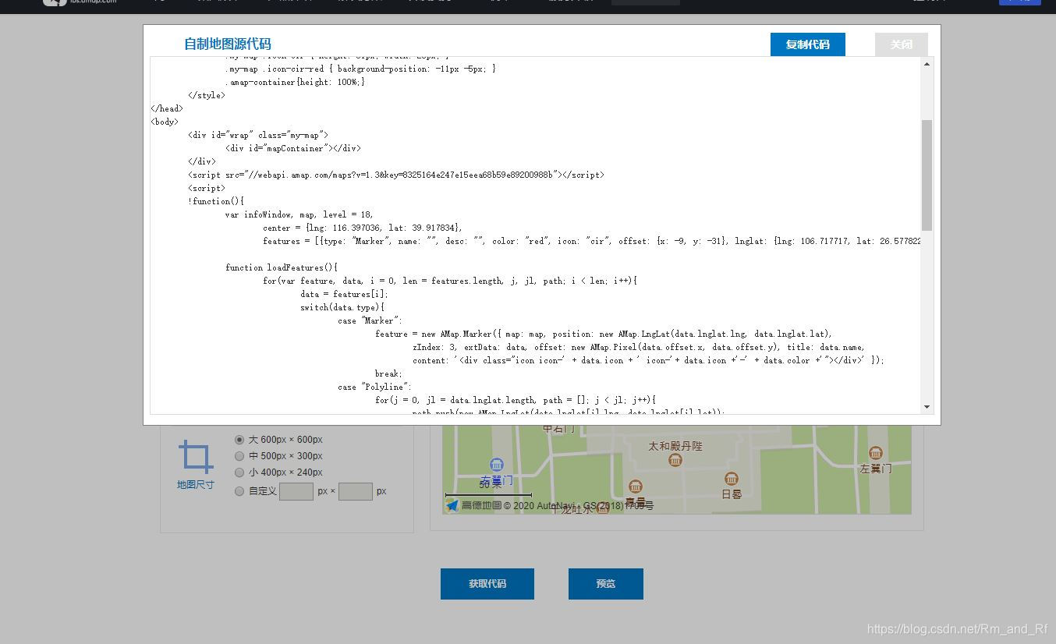
Task: Click the '.amap-container{height: 100%;}' line
Action: (295, 82)
